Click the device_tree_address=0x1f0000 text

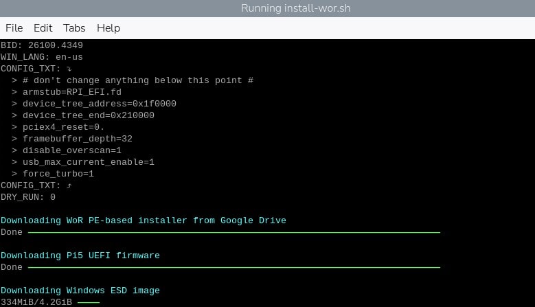pyautogui.click(x=99, y=104)
